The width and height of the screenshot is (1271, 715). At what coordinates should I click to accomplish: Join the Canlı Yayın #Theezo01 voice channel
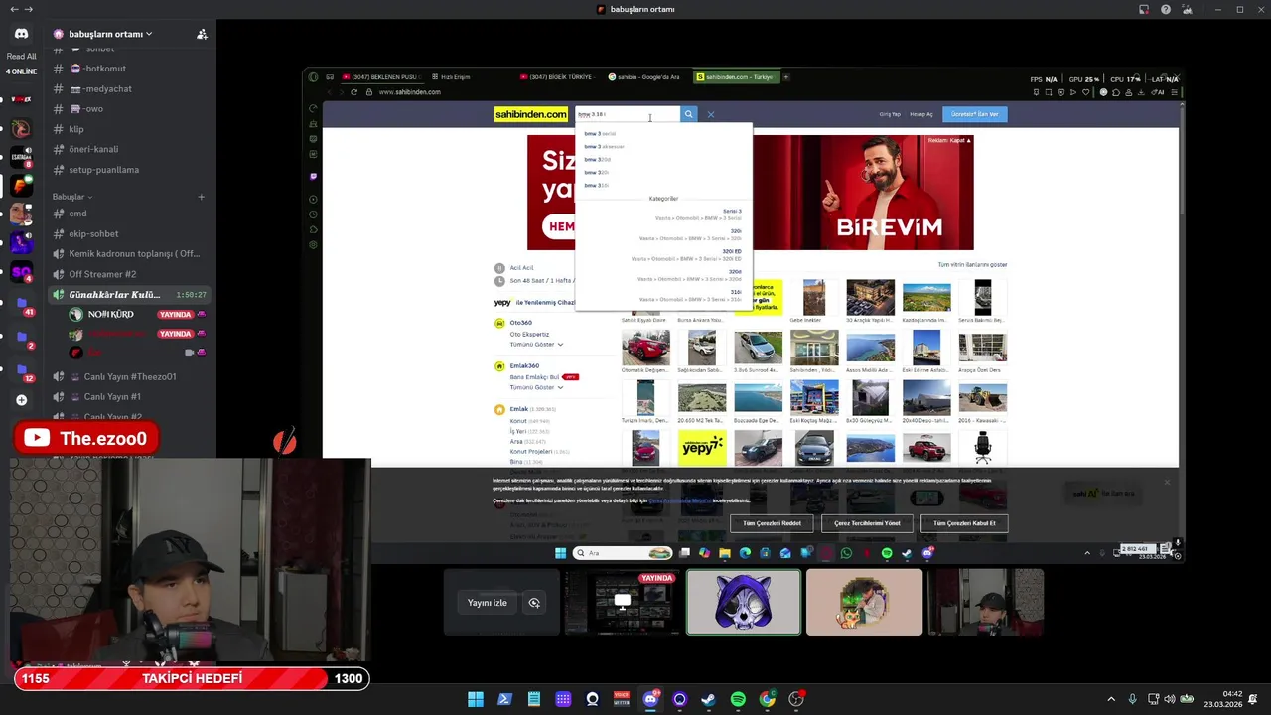click(x=129, y=376)
